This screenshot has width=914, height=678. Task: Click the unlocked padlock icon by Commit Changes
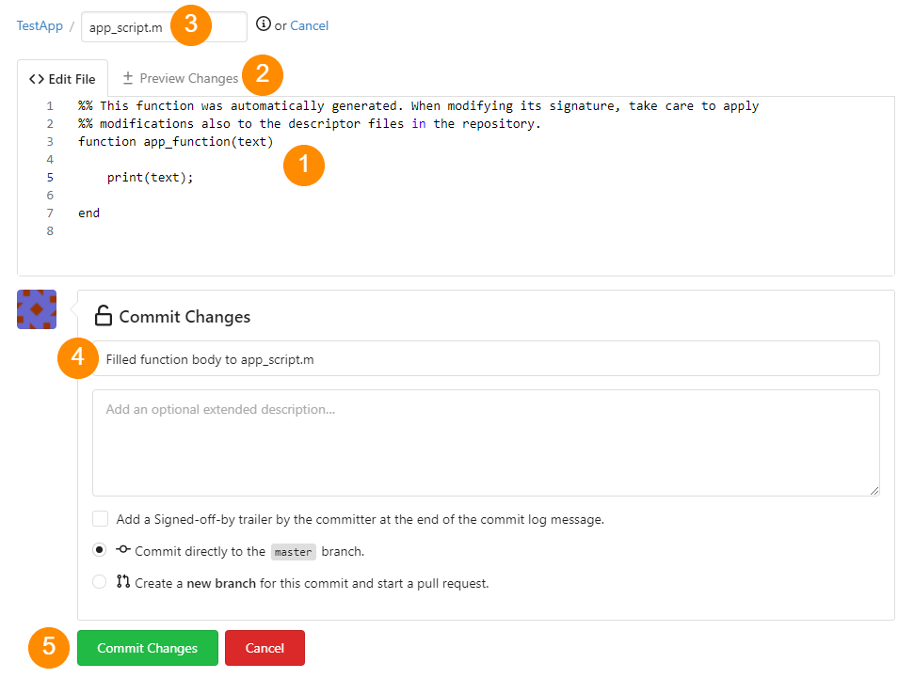coord(103,316)
